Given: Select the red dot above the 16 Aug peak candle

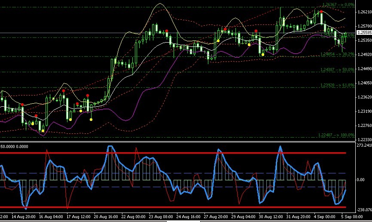Looking at the screenshot, I should (x=64, y=91).
